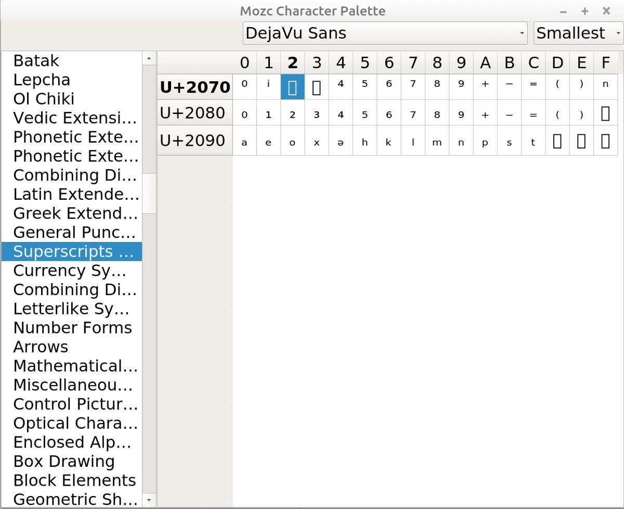This screenshot has width=624, height=509.
Task: Close the Mozc Character Palette window
Action: [x=606, y=11]
